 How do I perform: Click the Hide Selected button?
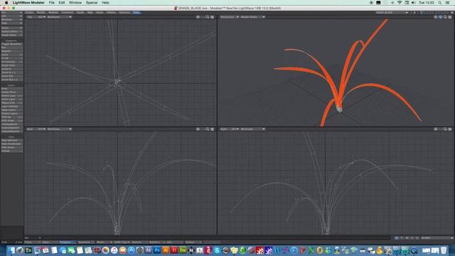tap(11, 140)
